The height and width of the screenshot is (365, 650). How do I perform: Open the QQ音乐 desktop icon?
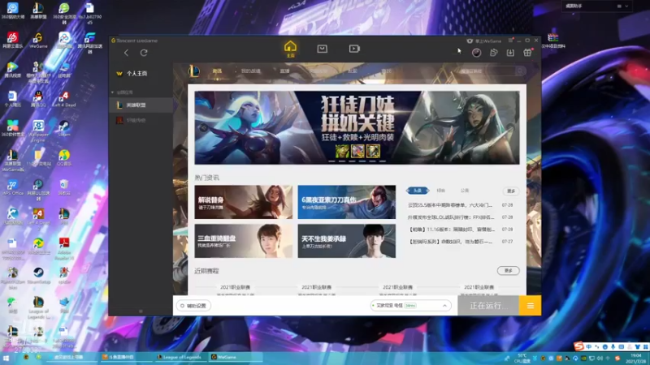tap(64, 157)
